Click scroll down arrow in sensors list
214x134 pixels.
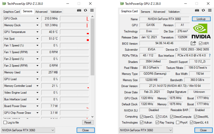(92, 117)
